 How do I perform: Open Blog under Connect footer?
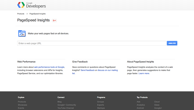[59, 102]
